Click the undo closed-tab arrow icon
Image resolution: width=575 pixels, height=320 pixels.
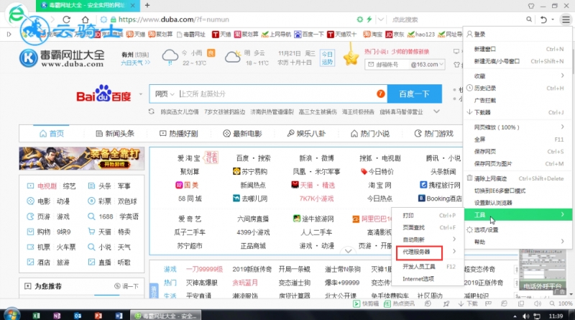click(x=543, y=19)
